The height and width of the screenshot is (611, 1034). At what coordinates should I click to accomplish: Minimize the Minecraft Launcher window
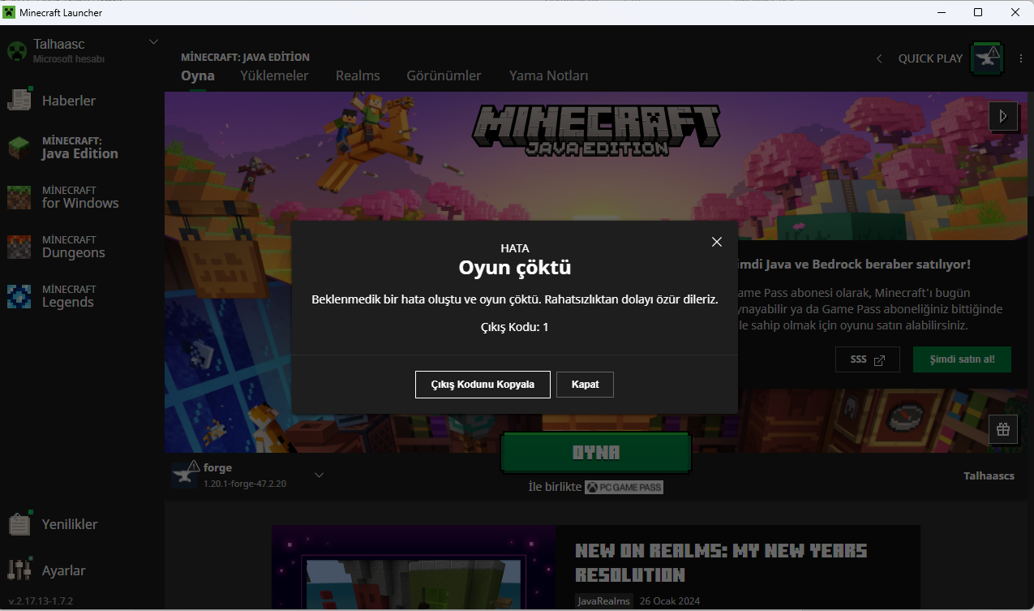tap(941, 12)
